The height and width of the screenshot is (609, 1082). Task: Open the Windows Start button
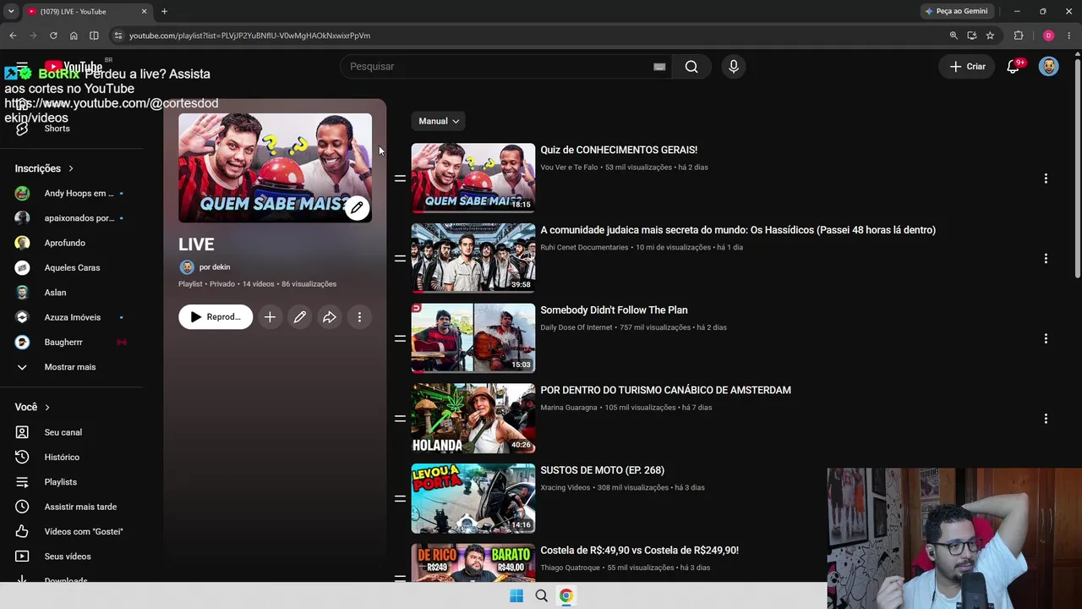tap(516, 595)
